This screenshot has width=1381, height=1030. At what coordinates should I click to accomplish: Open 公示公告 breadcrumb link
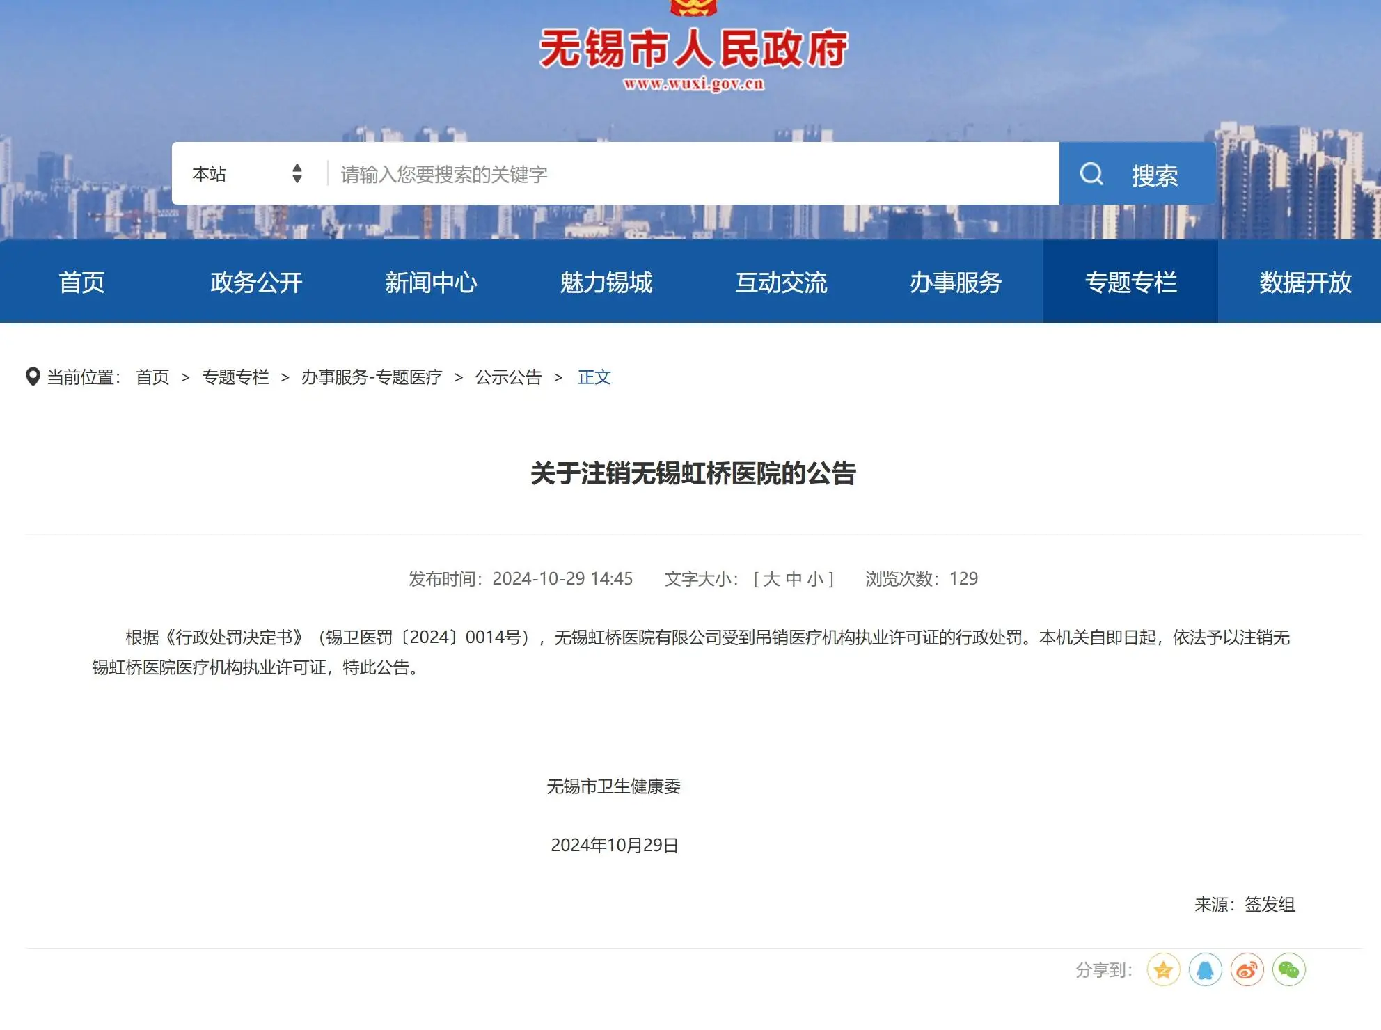[x=508, y=377]
